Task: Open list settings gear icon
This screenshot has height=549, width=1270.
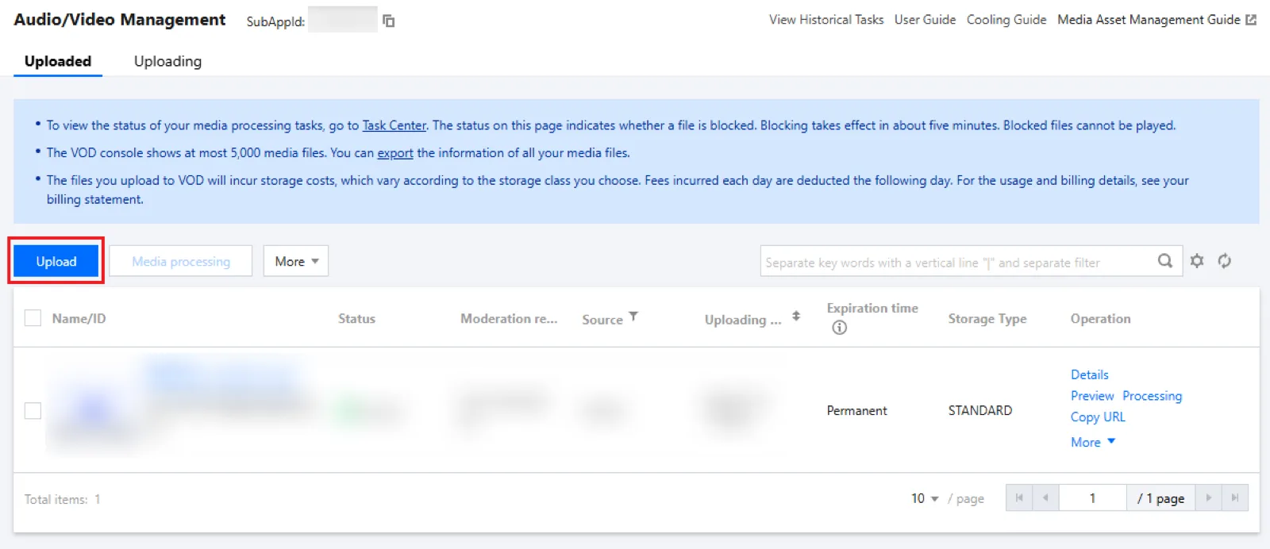Action: [1197, 261]
